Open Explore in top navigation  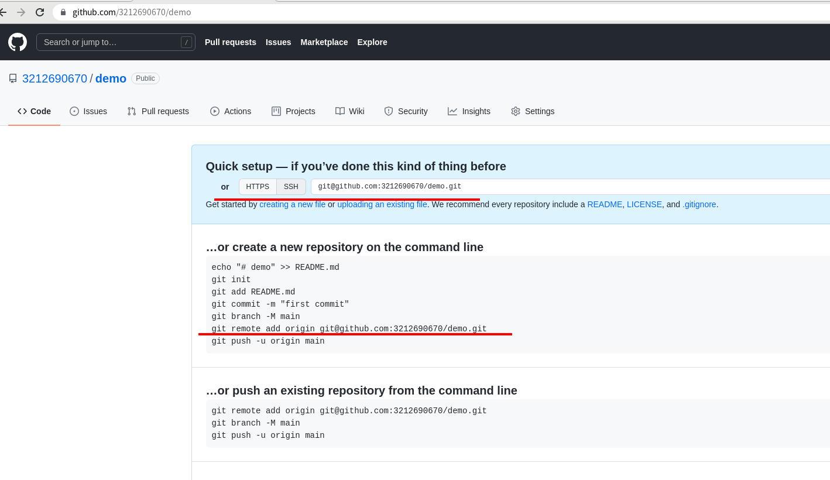[x=372, y=42]
